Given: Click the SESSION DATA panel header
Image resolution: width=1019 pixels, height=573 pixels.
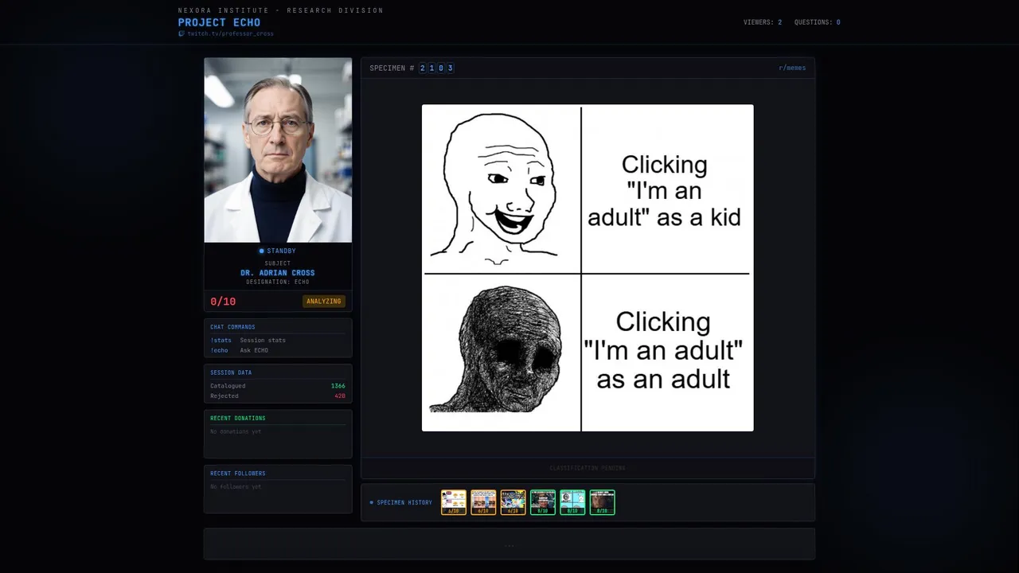Looking at the screenshot, I should point(231,372).
